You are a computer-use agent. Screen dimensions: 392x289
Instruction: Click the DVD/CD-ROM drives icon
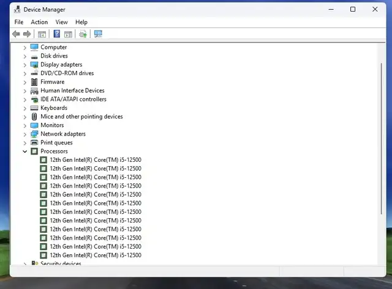[x=34, y=73]
